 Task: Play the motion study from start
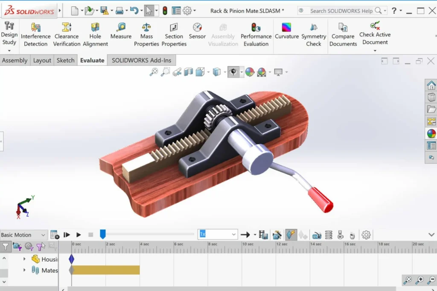pyautogui.click(x=67, y=235)
